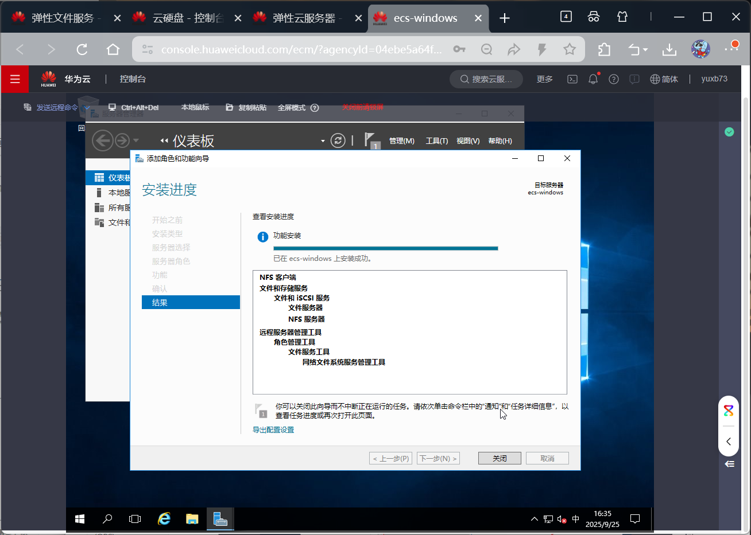751x535 pixels.
Task: Open File Explorer from taskbar
Action: 192,519
